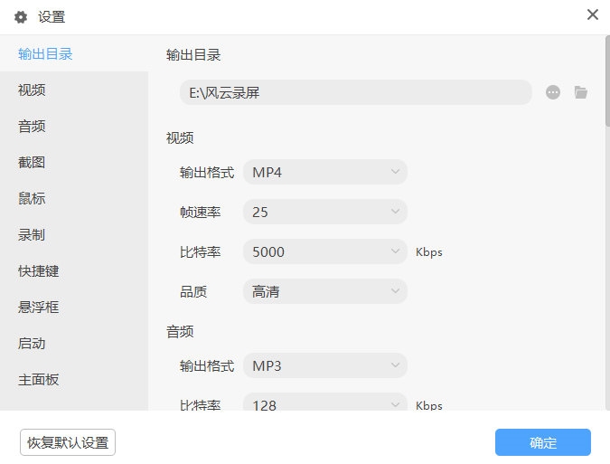Switch to the 悬浮框 tab
Viewport: 610px width, 464px height.
click(39, 307)
